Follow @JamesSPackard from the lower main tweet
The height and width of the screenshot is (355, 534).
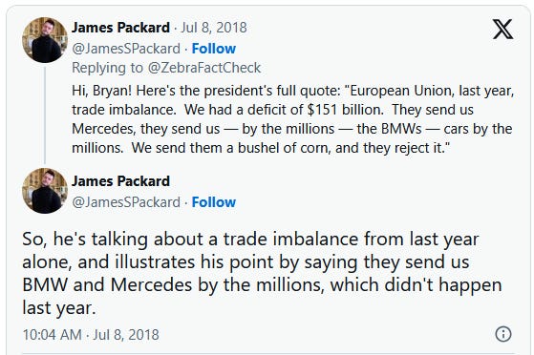(x=214, y=202)
